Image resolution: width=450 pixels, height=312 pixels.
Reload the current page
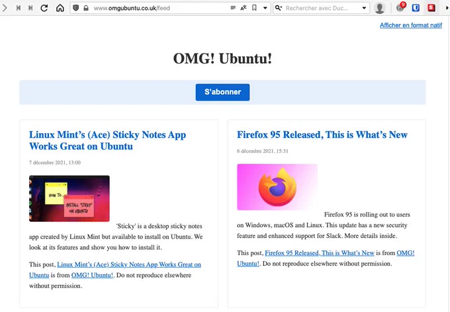(44, 8)
